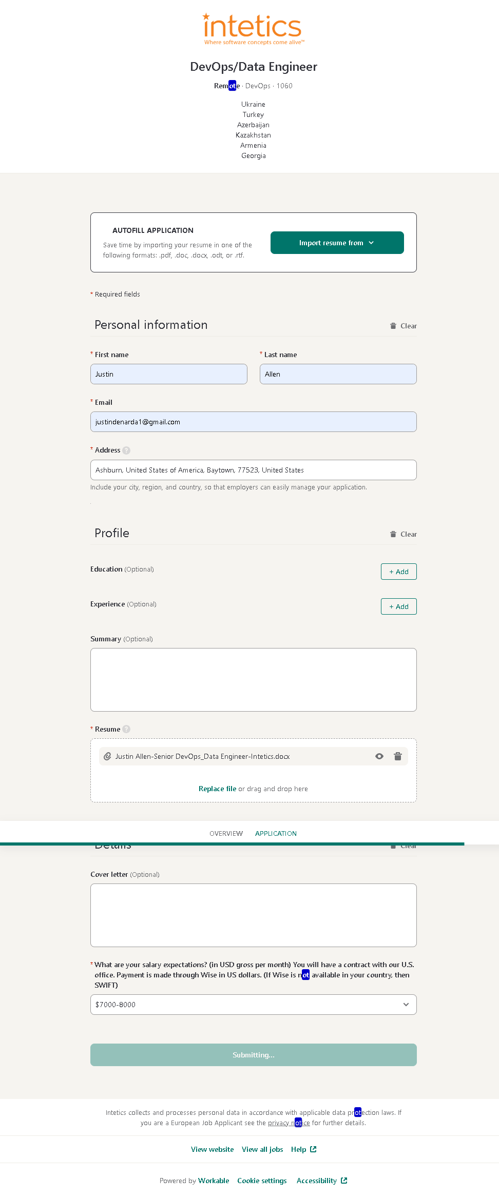The width and height of the screenshot is (499, 1198).
Task: Expand the Import resume from dropdown
Action: [x=337, y=243]
